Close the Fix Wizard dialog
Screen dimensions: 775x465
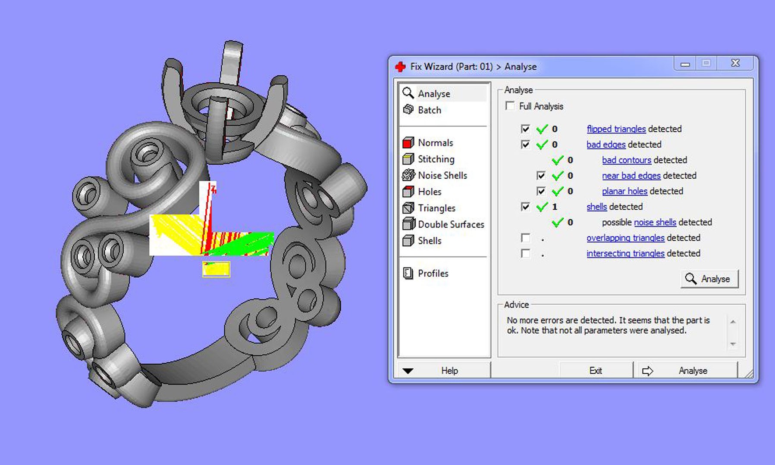pyautogui.click(x=735, y=63)
